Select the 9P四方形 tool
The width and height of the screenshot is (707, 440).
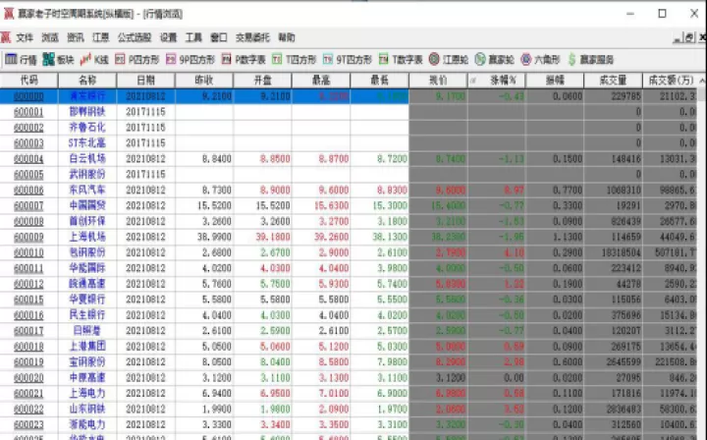coord(190,60)
